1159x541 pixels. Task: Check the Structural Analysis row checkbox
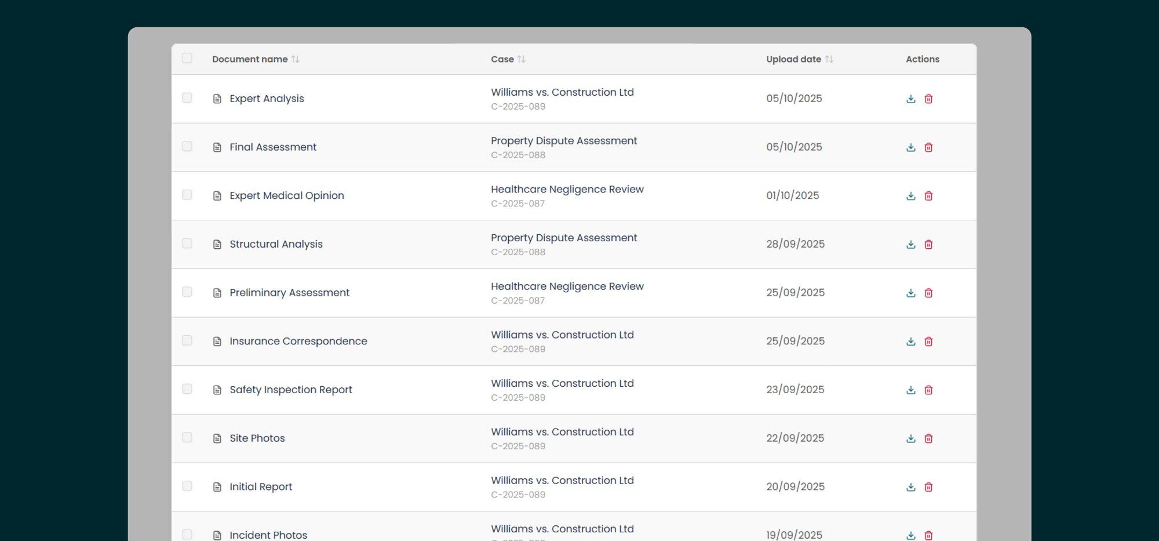coord(187,243)
